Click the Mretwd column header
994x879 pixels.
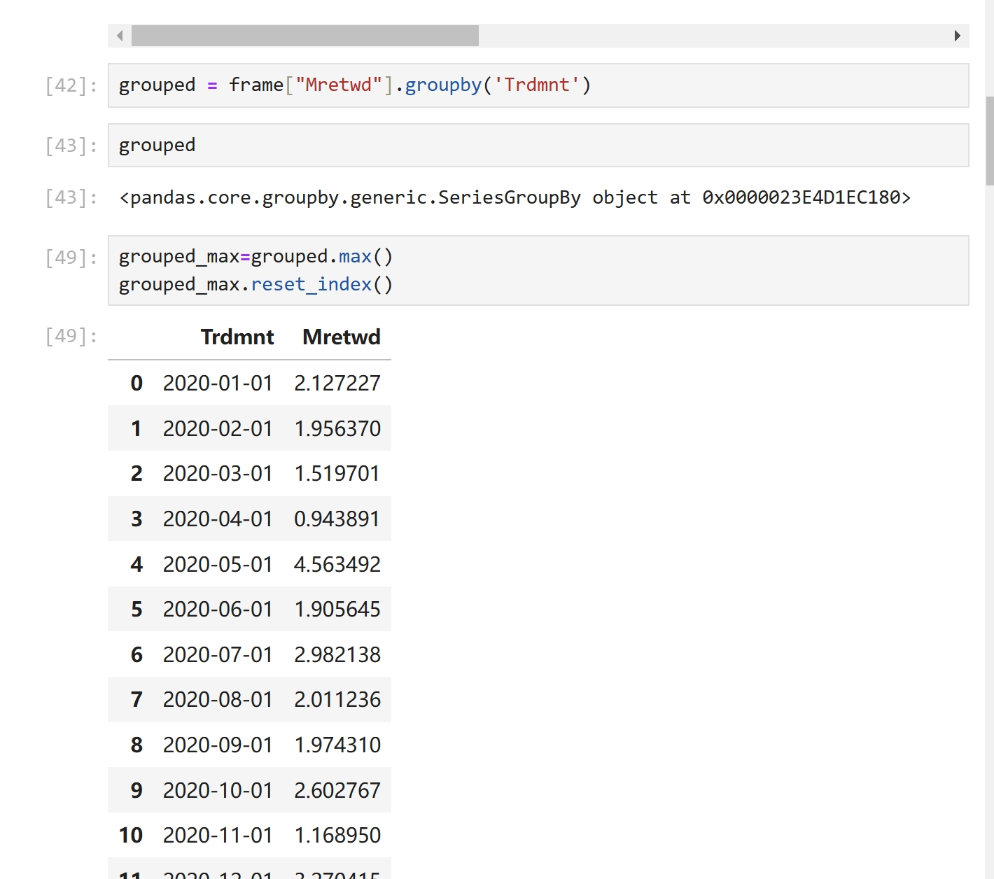(341, 337)
